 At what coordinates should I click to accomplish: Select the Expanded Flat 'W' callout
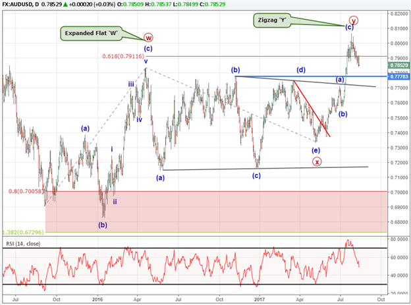coord(91,34)
